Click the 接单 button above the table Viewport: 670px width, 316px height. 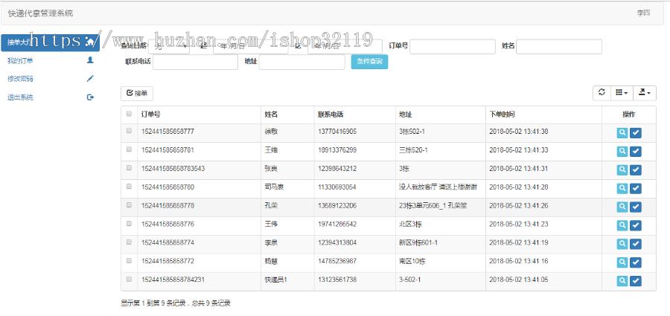click(x=137, y=94)
